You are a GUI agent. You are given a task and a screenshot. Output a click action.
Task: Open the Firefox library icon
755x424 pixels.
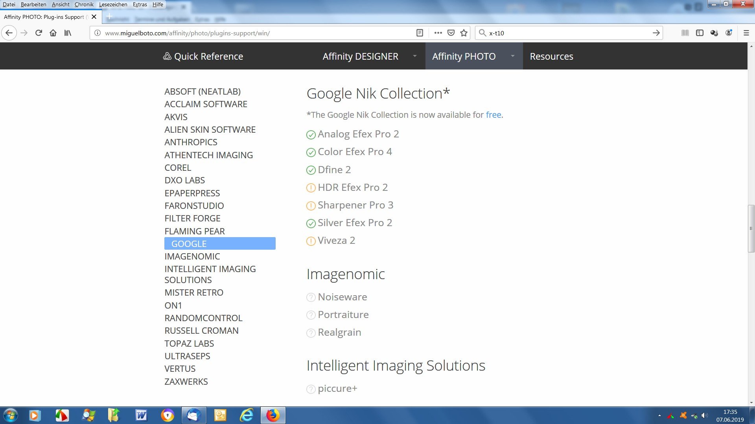(x=68, y=33)
